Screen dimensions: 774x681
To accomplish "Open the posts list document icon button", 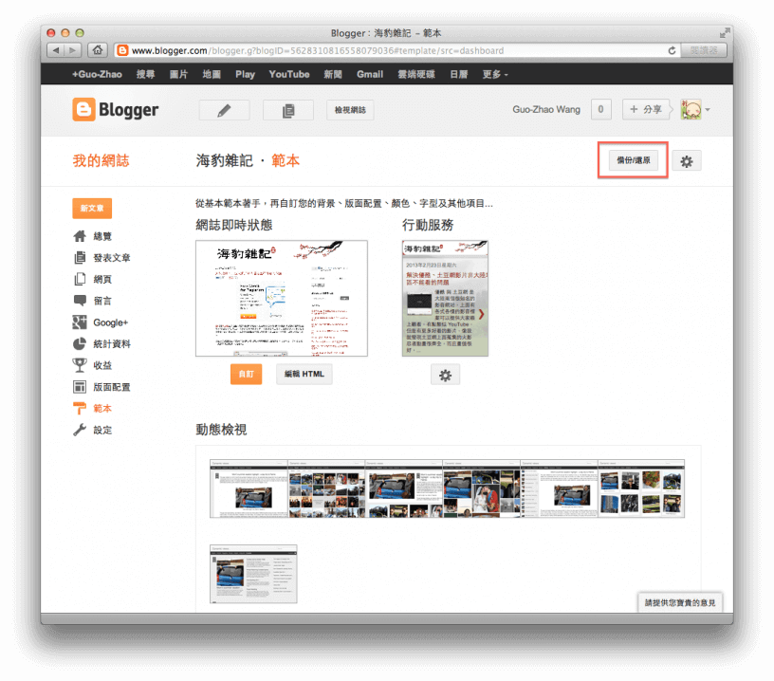I will coord(288,110).
